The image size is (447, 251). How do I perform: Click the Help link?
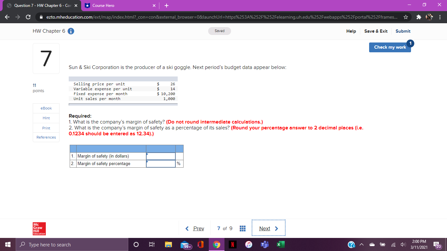tap(351, 31)
